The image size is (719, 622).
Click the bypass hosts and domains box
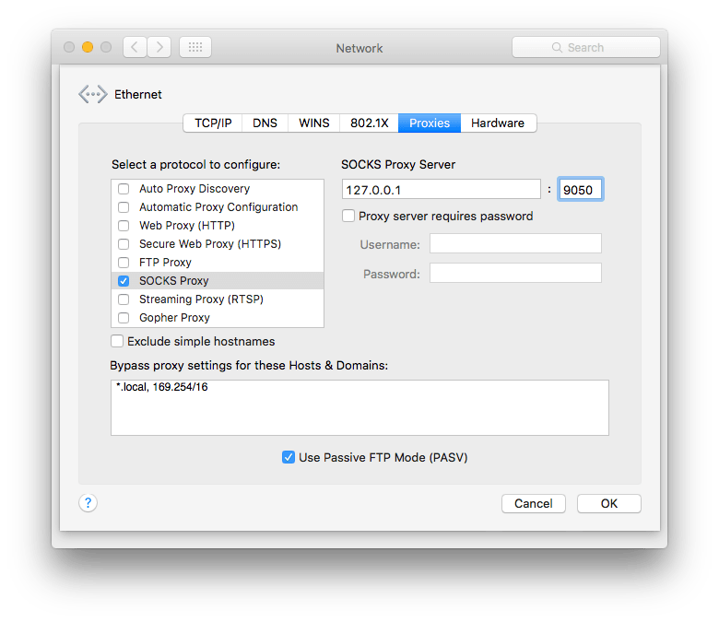coord(359,407)
